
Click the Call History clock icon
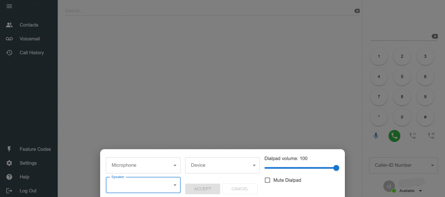(x=9, y=53)
